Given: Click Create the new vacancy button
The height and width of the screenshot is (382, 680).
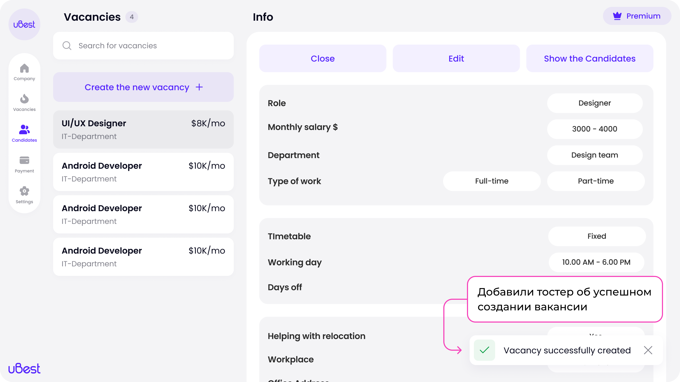Looking at the screenshot, I should (x=143, y=87).
